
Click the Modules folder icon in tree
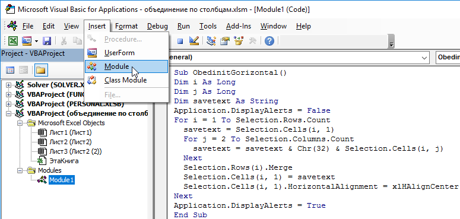31,170
